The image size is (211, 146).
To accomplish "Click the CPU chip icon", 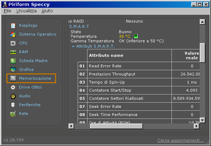I will tap(13, 43).
